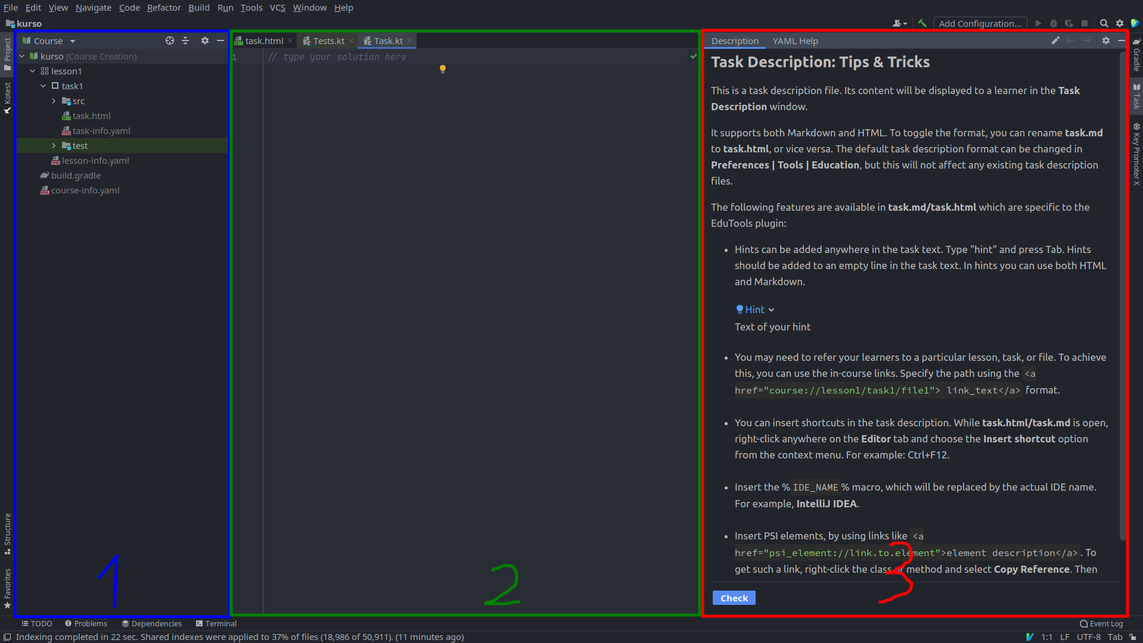This screenshot has width=1143, height=643.
Task: Open the Dependencies tool window
Action: coord(151,623)
